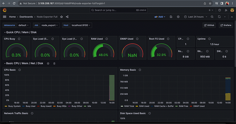Zoom out the time range
Image resolution: width=236 pixels, height=124 pixels.
click(x=212, y=17)
